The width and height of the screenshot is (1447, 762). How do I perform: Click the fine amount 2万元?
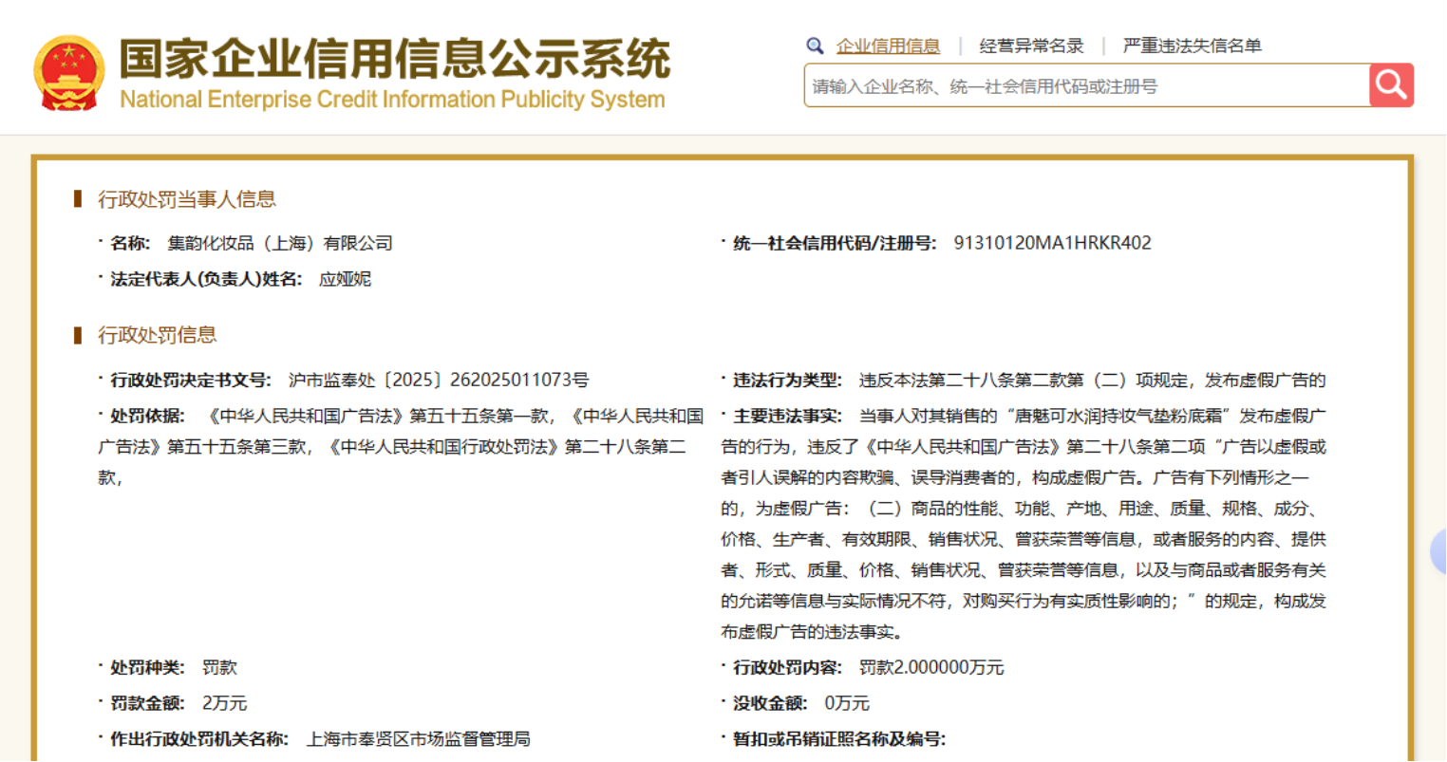tap(224, 703)
